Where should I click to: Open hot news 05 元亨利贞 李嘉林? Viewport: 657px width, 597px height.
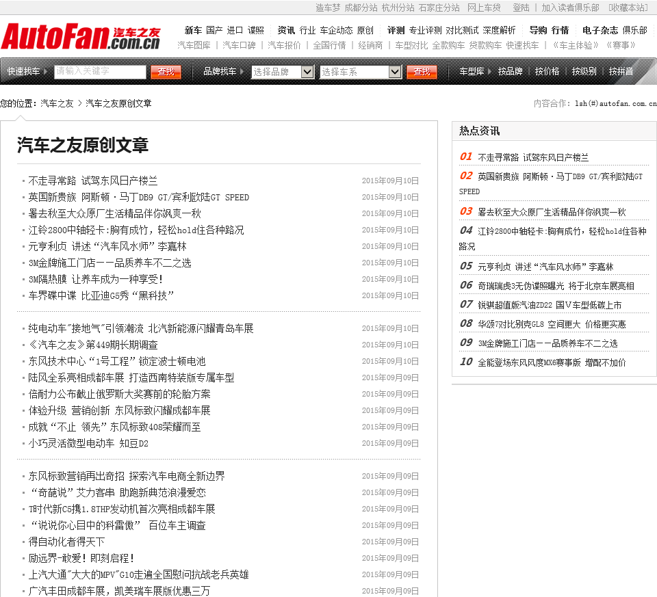(545, 267)
